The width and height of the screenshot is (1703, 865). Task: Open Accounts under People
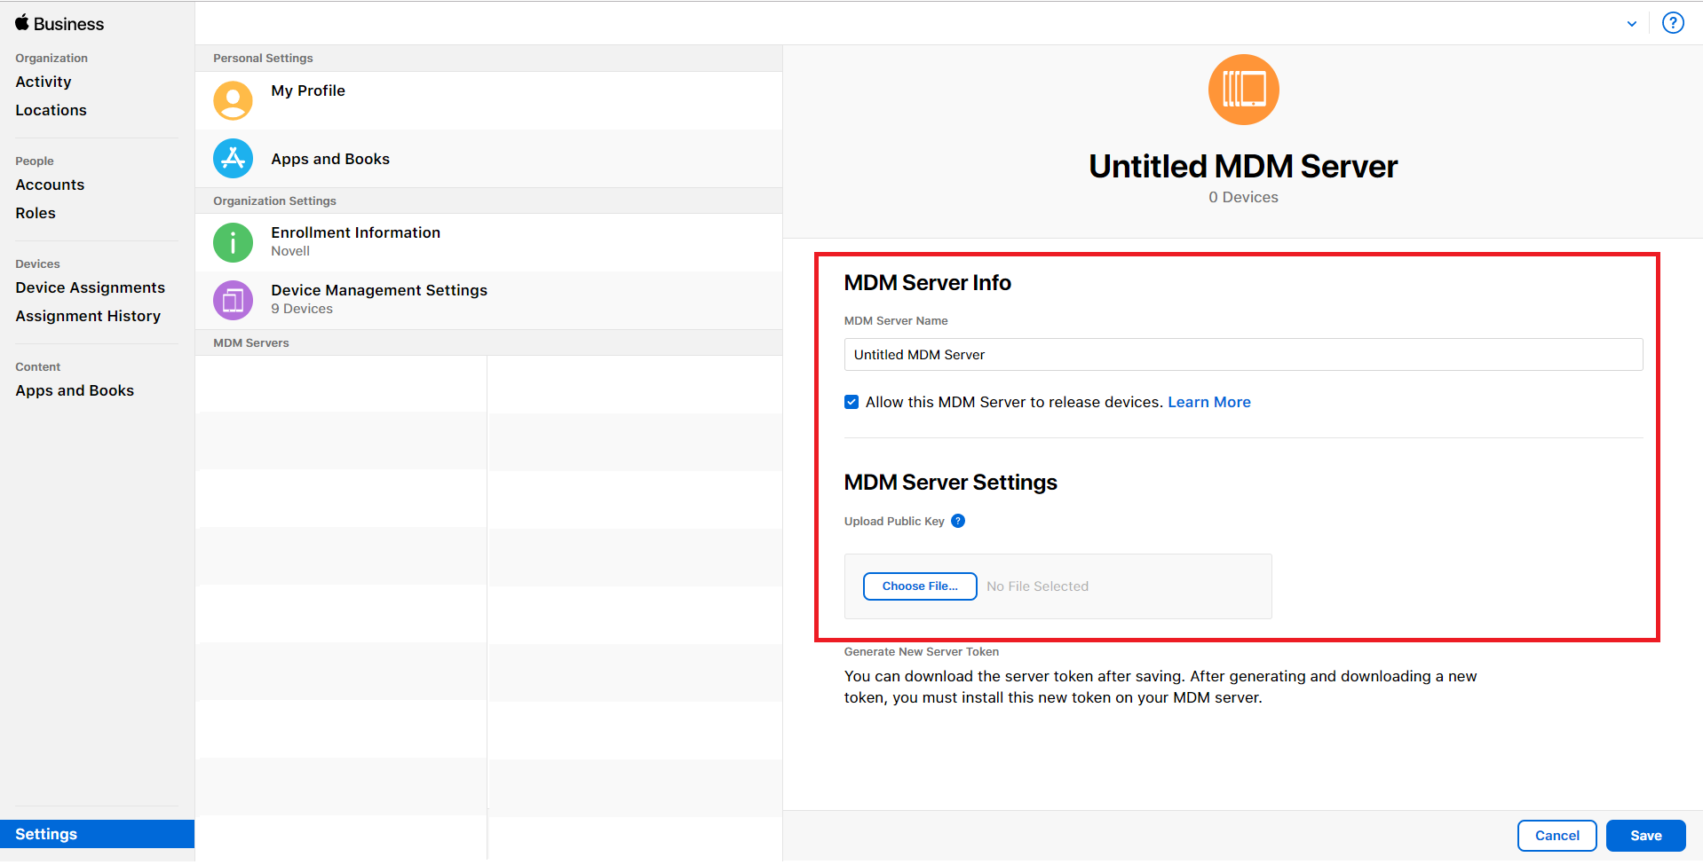point(50,185)
